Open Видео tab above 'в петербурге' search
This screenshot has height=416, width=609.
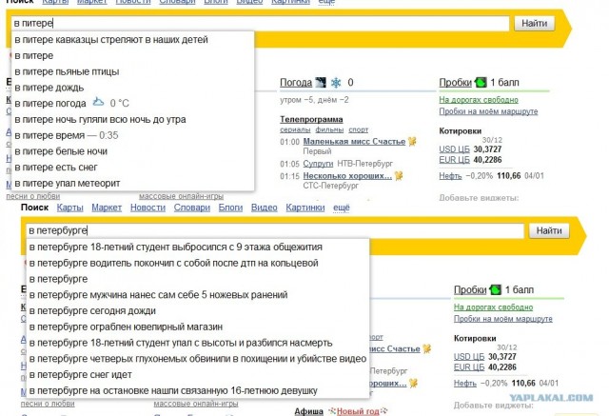[x=265, y=208]
